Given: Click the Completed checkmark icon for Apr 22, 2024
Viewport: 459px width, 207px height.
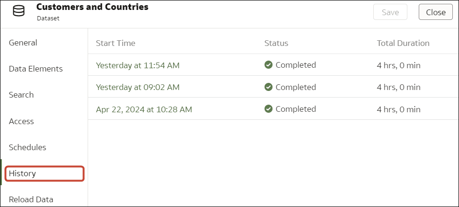Looking at the screenshot, I should tap(269, 109).
